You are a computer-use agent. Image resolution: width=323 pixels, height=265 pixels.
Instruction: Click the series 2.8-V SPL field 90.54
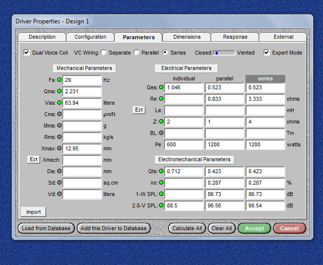tap(265, 205)
